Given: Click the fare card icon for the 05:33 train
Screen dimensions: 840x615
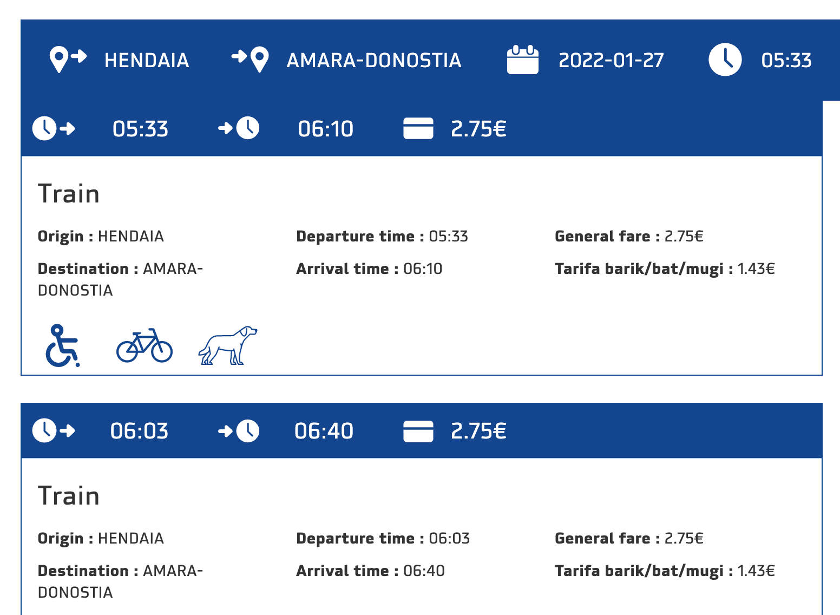Looking at the screenshot, I should [418, 129].
